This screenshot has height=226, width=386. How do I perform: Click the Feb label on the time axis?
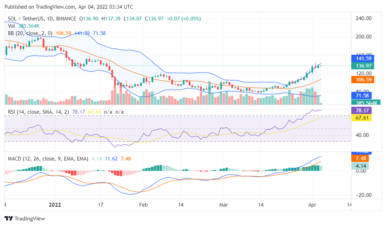[143, 205]
